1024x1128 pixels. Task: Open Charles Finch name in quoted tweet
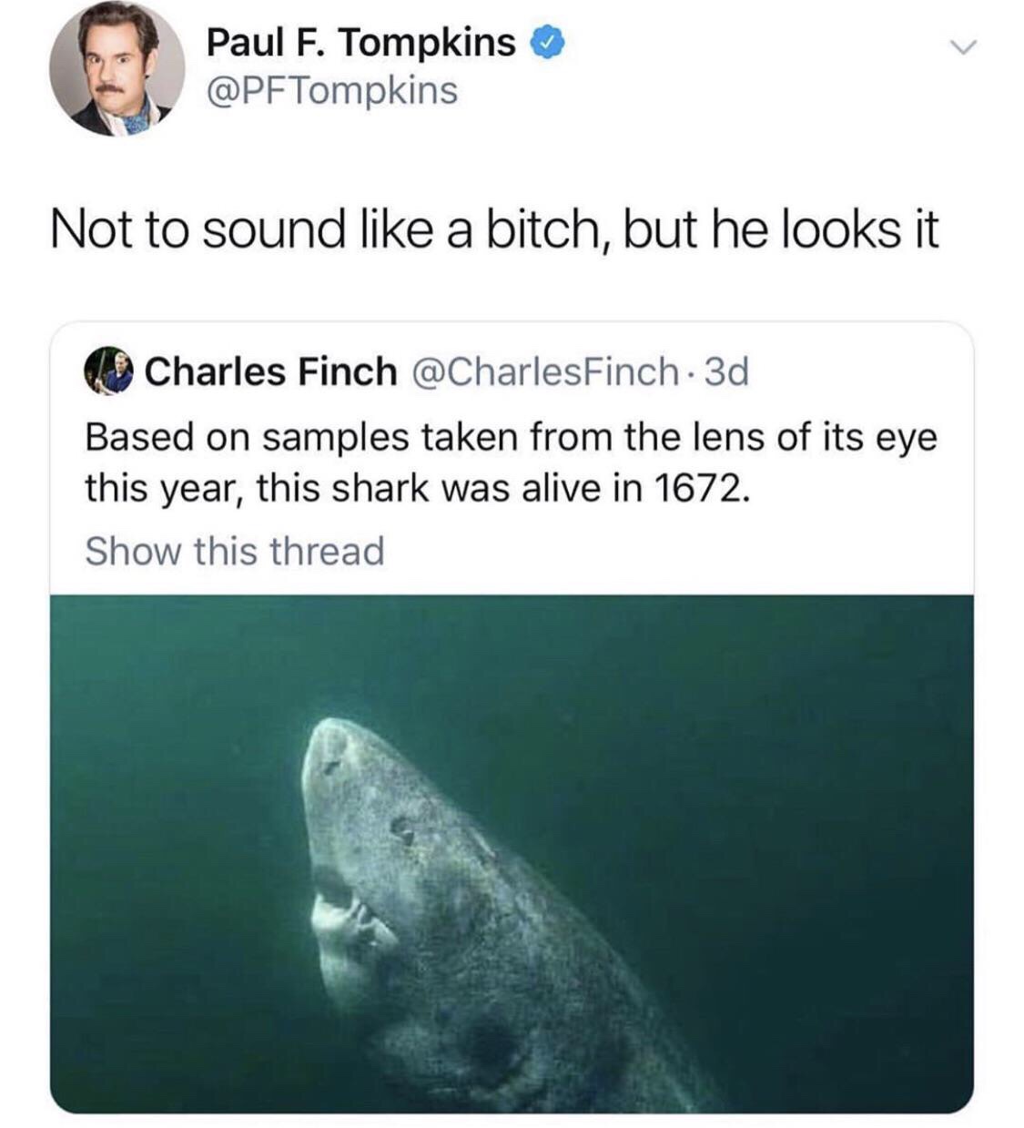point(270,371)
